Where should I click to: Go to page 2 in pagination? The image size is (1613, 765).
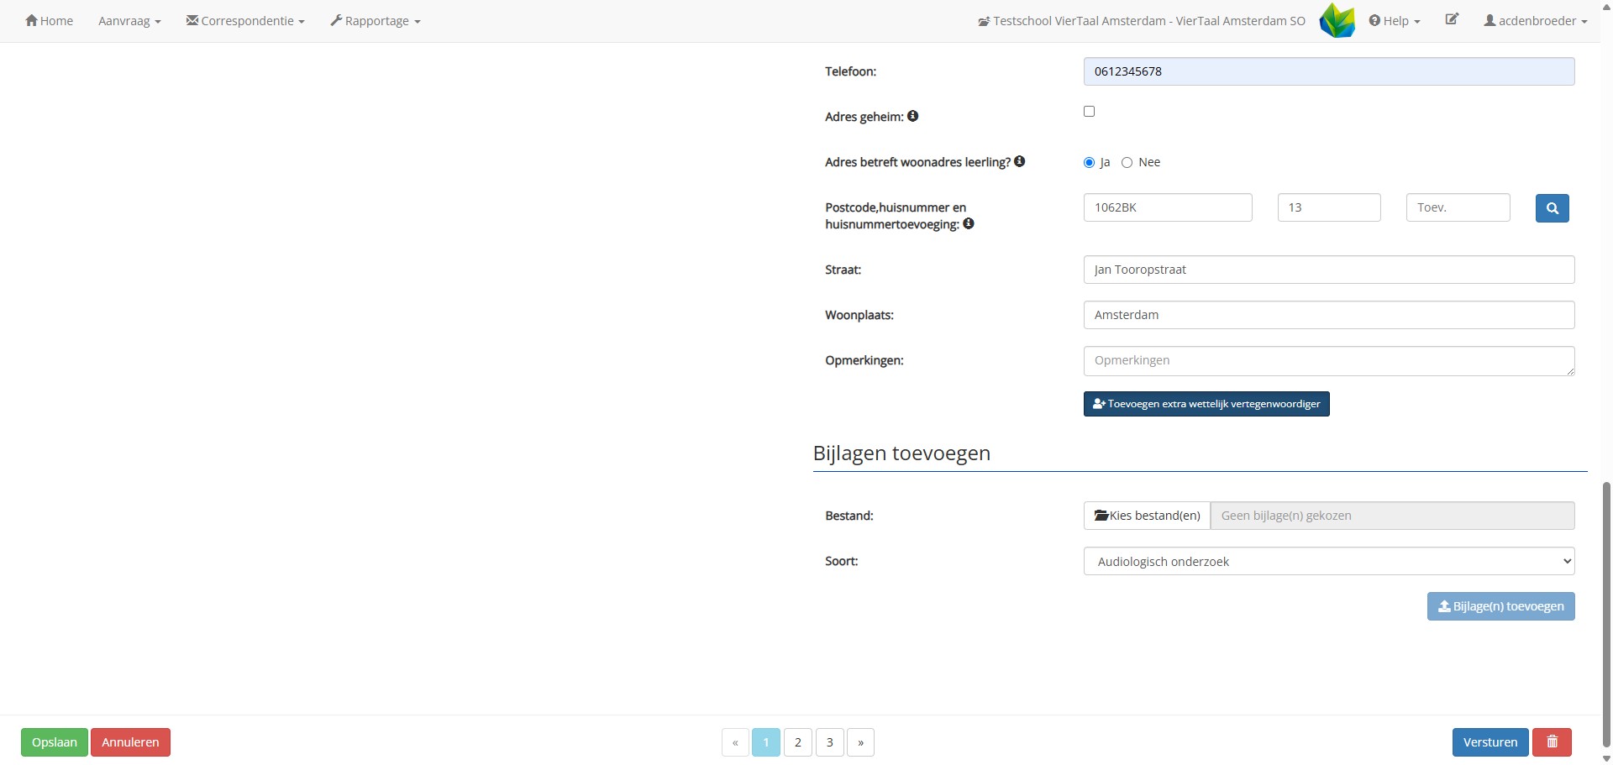[798, 742]
